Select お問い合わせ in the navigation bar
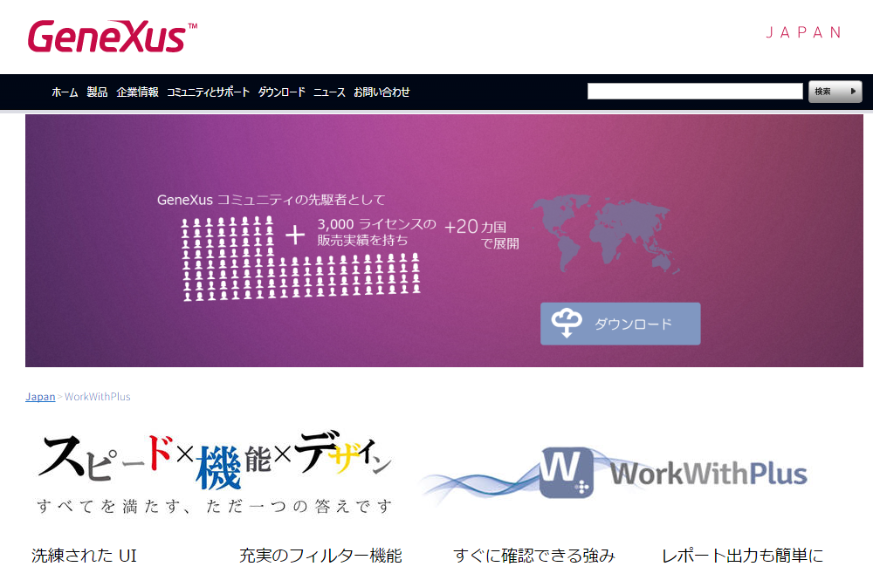The height and width of the screenshot is (587, 873). coord(382,92)
